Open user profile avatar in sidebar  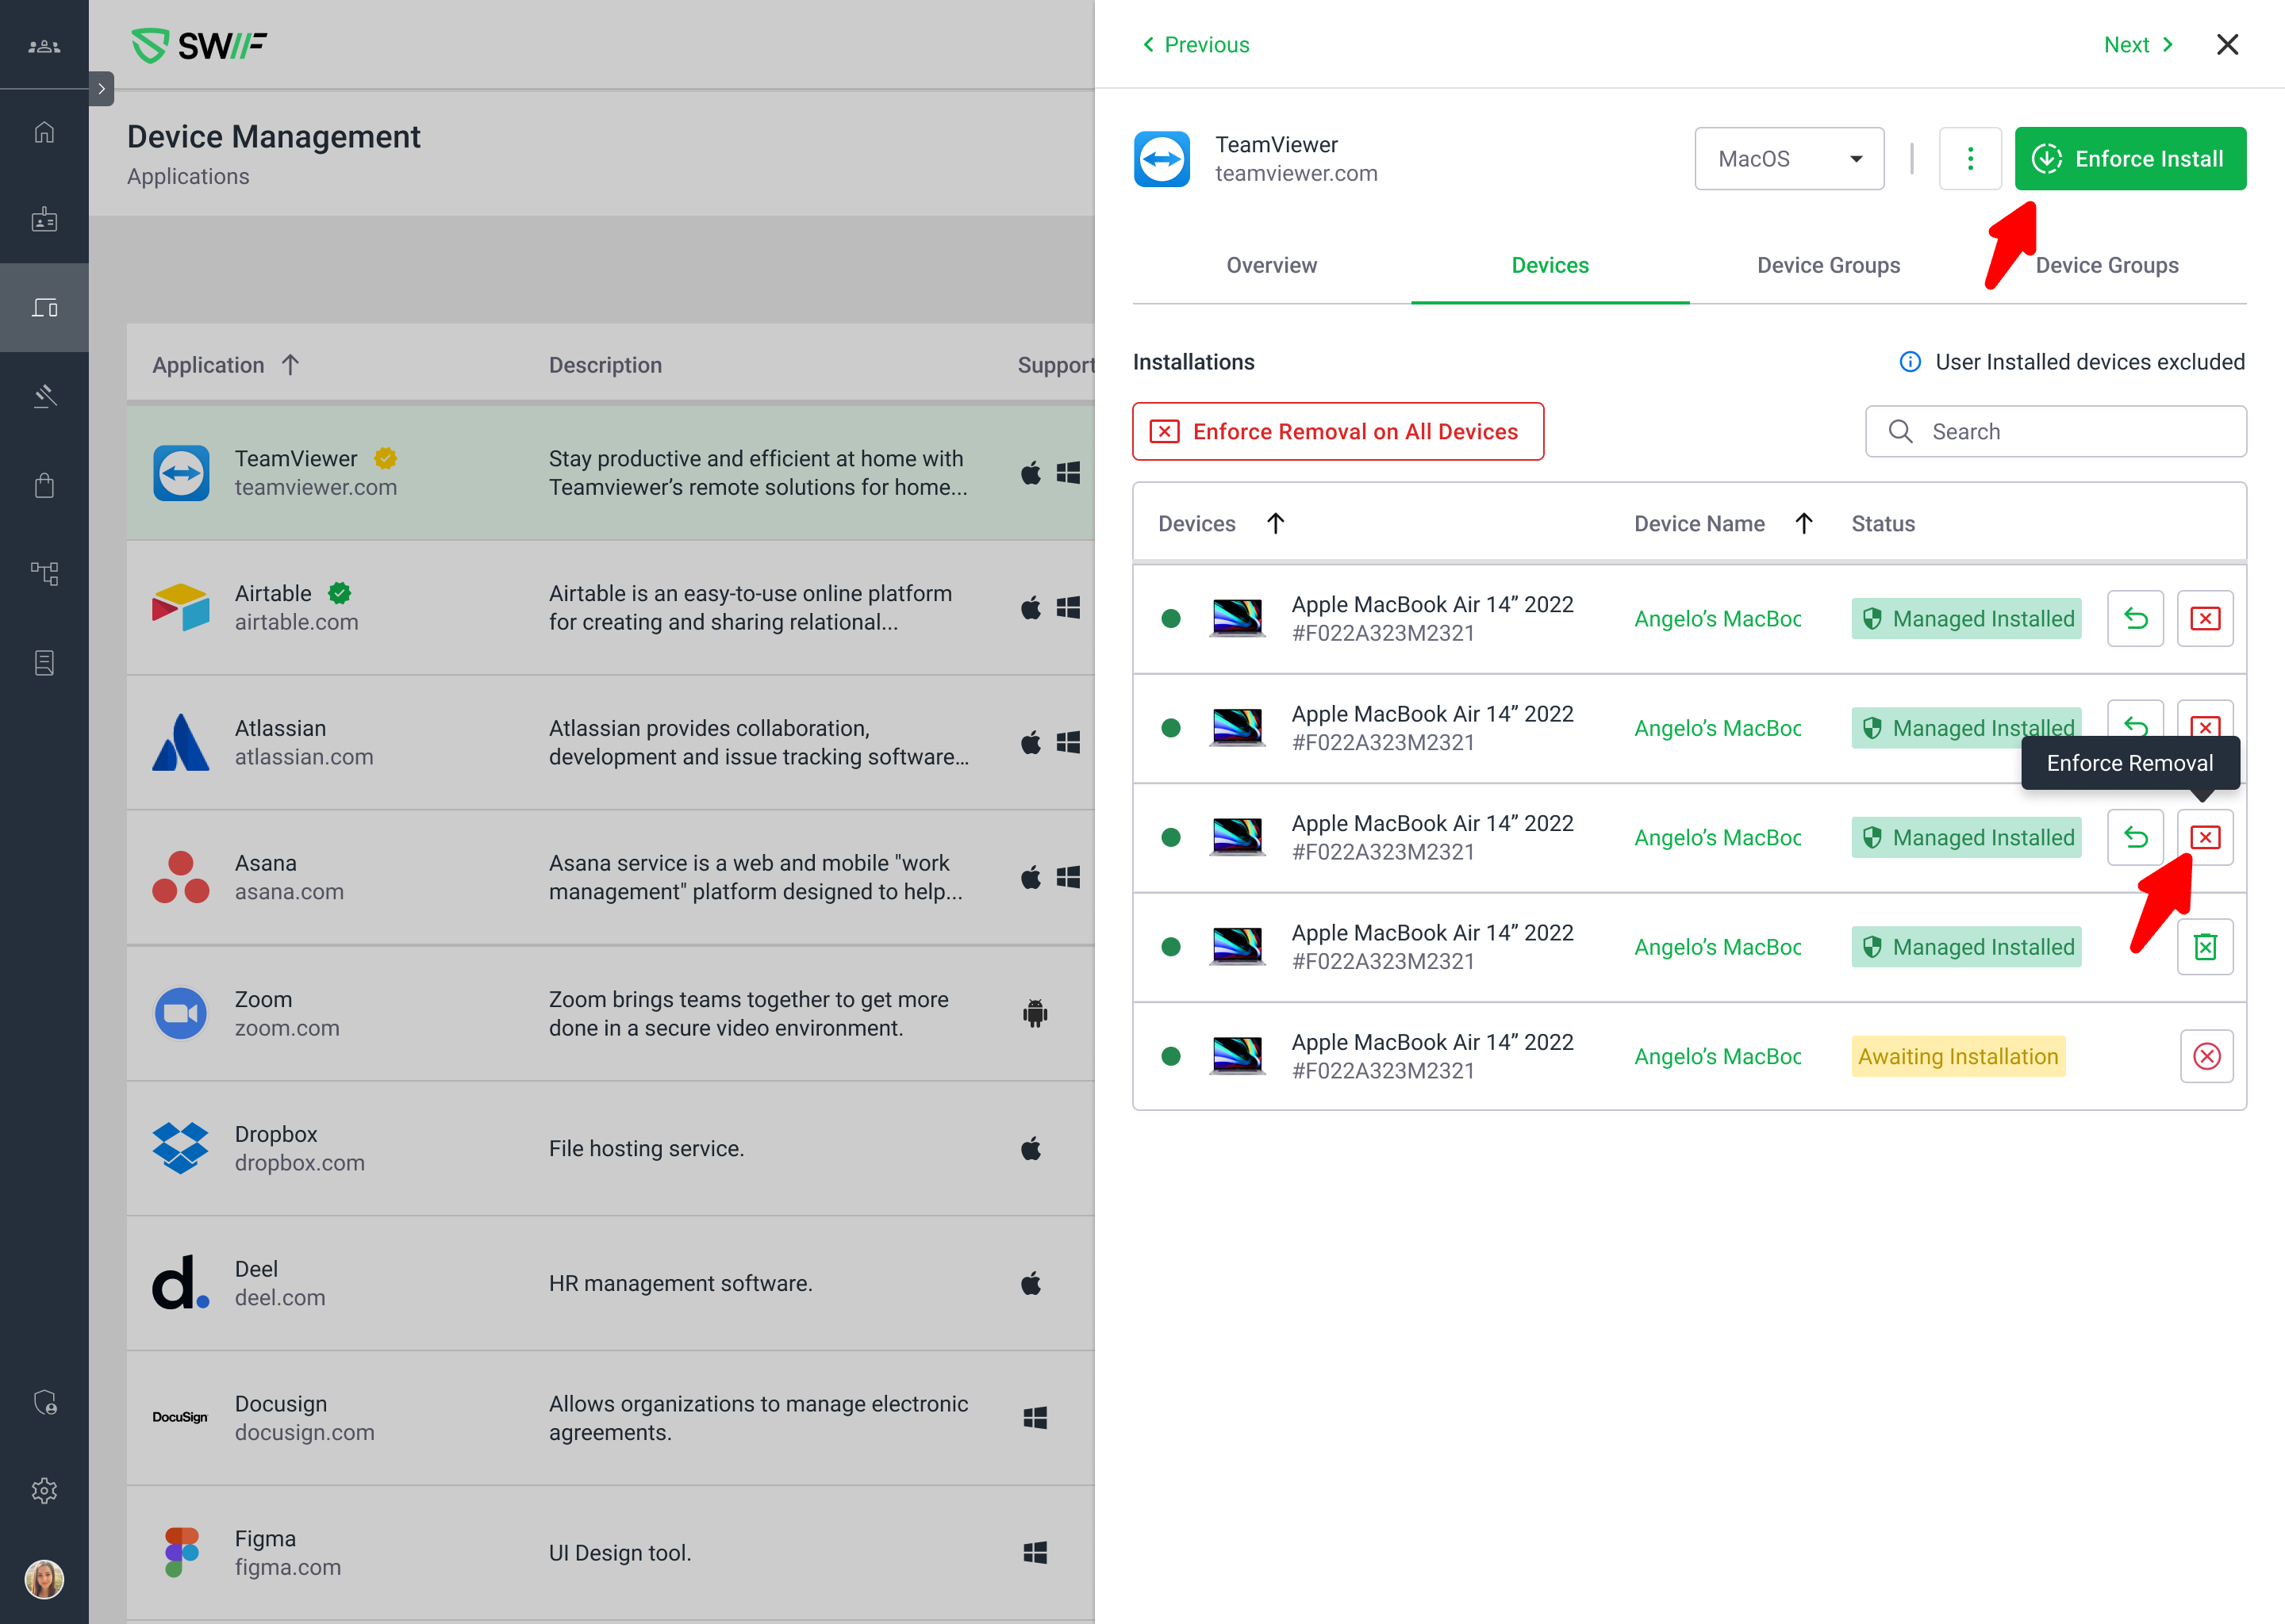pos(44,1579)
